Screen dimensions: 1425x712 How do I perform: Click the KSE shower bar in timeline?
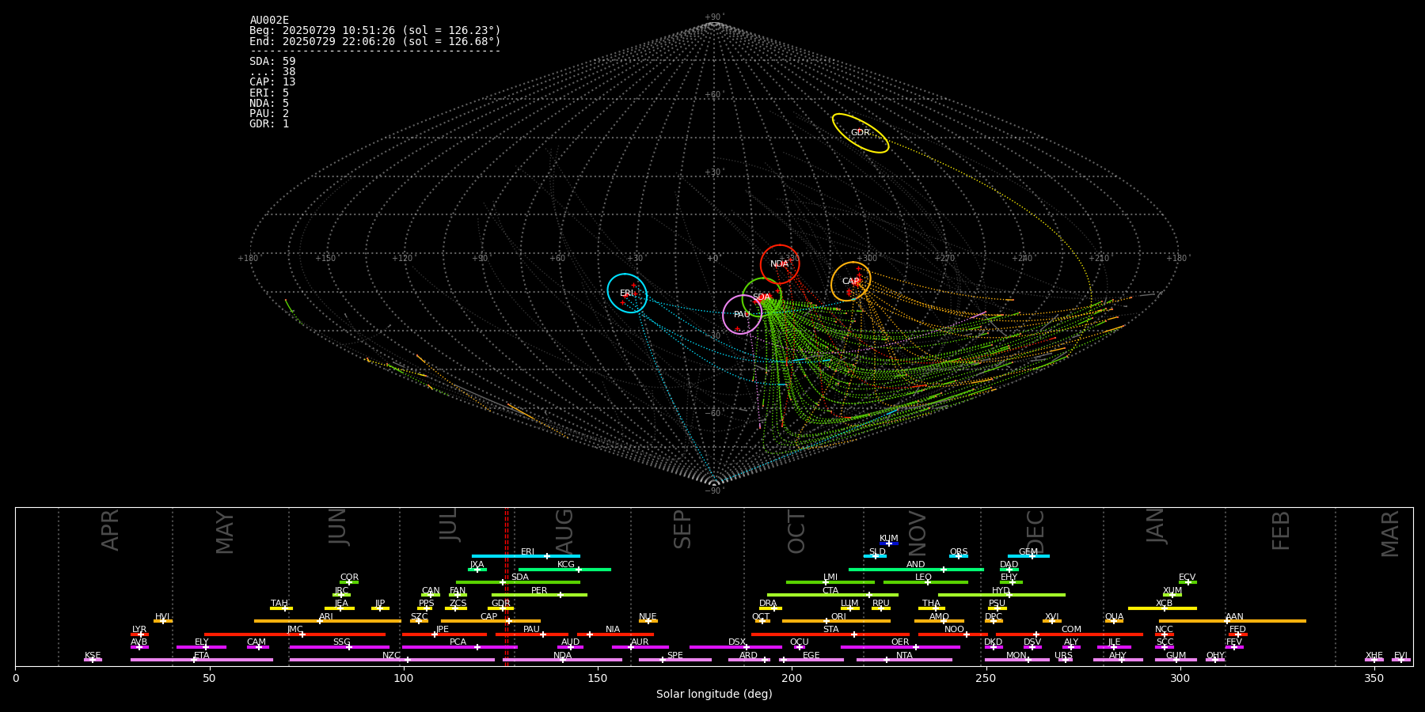(x=93, y=660)
